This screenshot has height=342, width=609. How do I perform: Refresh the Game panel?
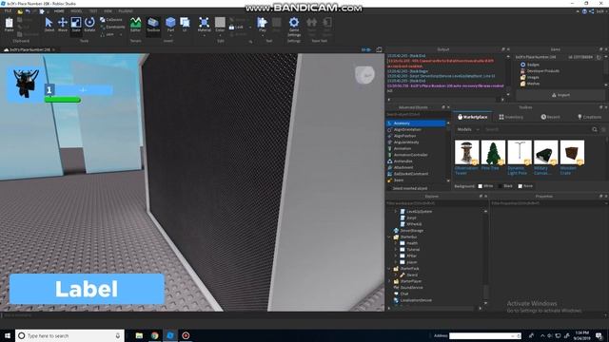tap(599, 57)
